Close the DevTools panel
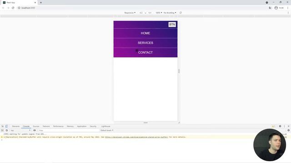This screenshot has height=163, width=291. click(x=288, y=126)
